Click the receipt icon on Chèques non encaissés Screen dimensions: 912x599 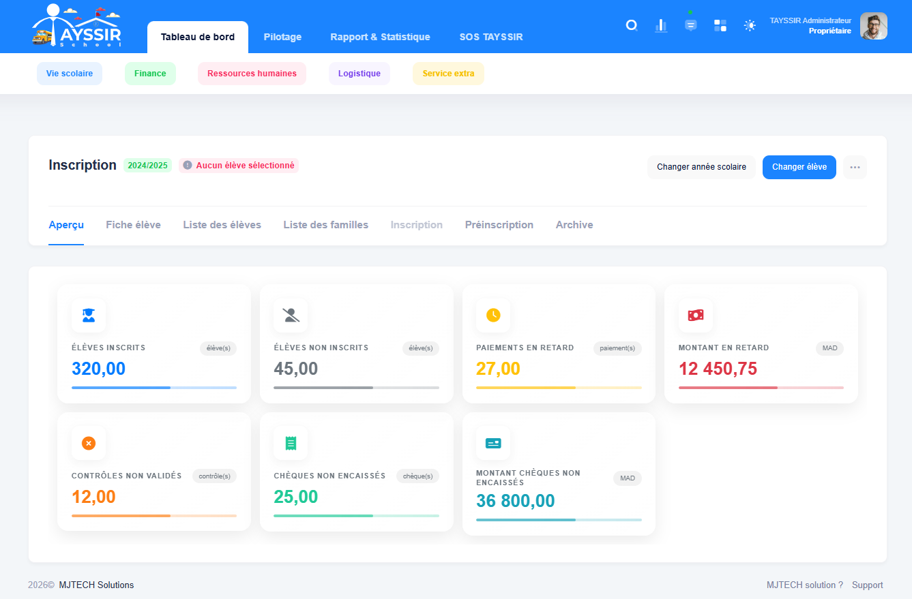[x=291, y=444]
